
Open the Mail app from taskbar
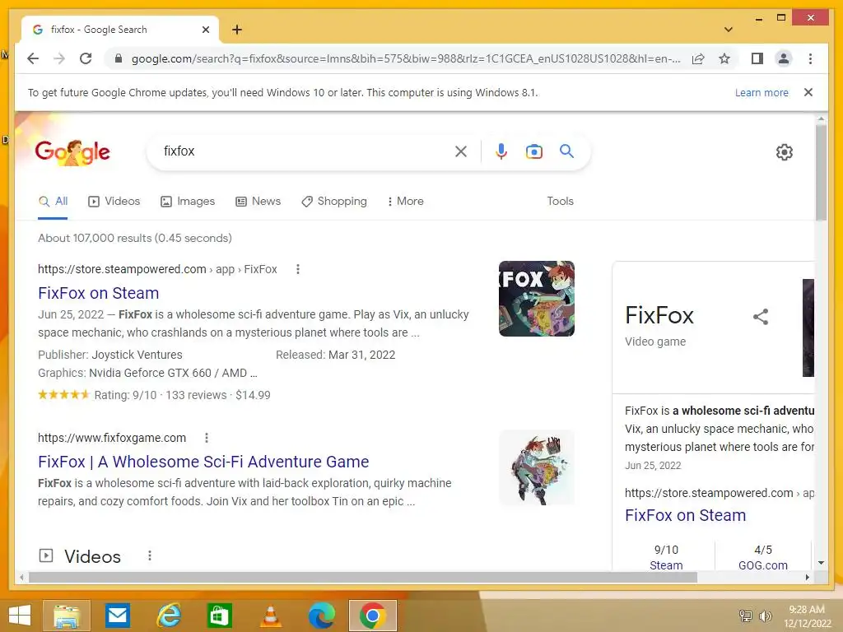point(117,616)
